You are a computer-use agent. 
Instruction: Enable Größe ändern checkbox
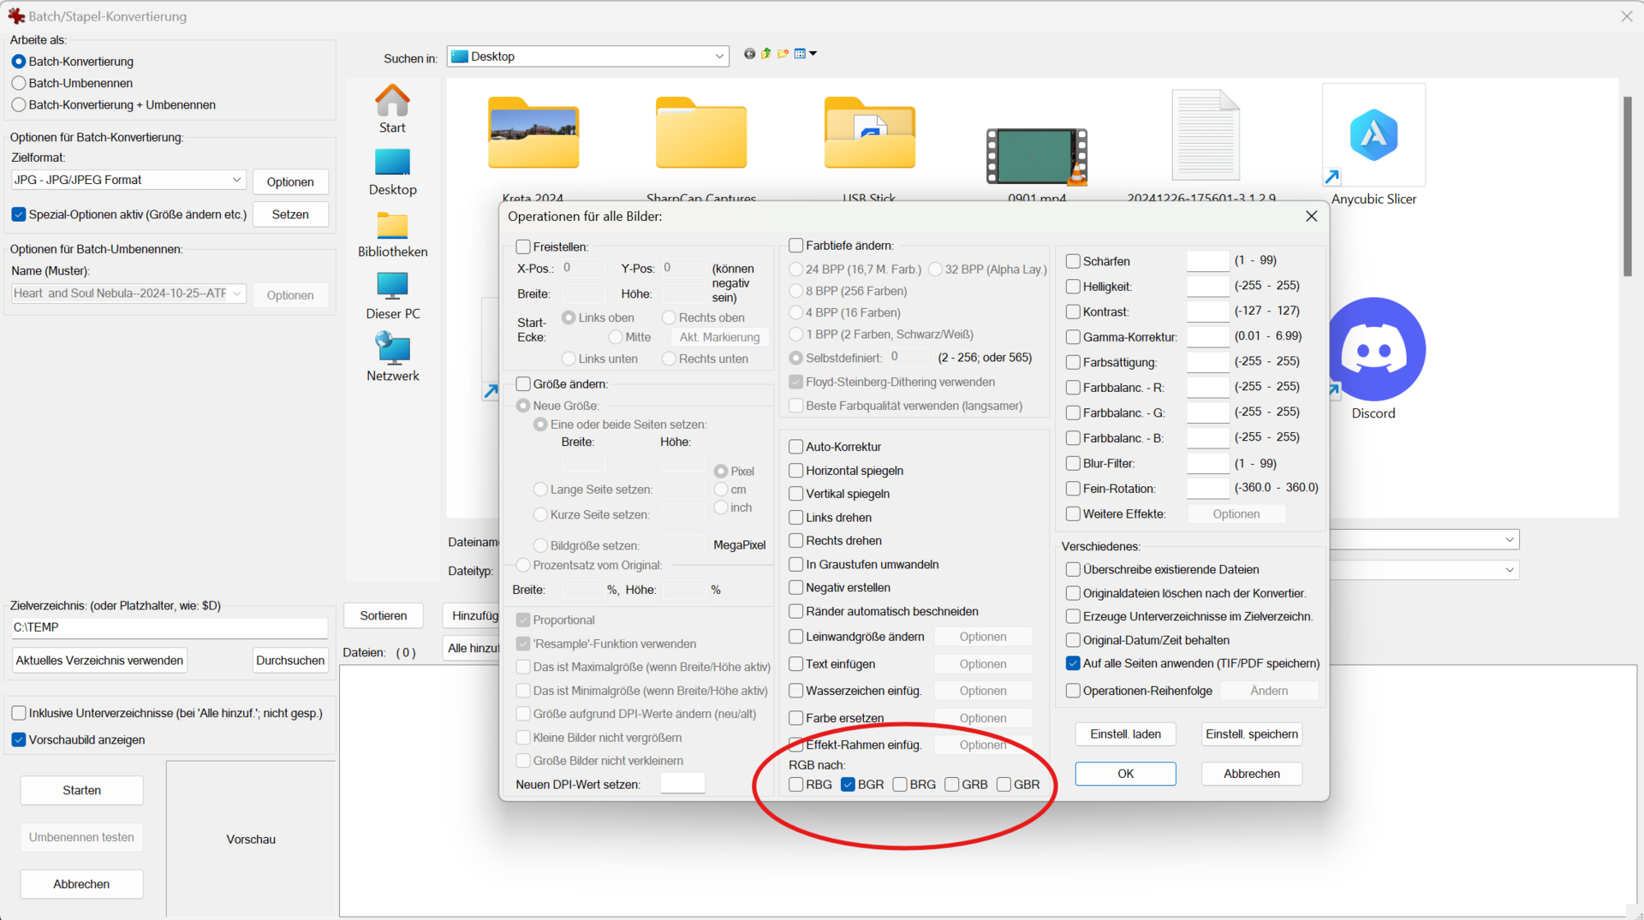click(x=523, y=383)
